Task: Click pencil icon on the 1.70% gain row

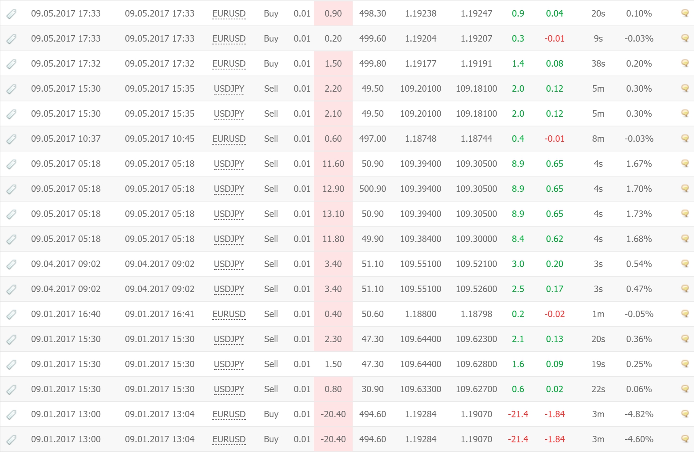Action: [12, 189]
